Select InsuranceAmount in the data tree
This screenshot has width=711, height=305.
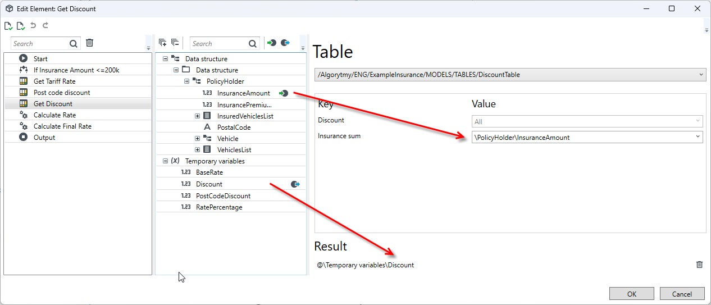[243, 93]
